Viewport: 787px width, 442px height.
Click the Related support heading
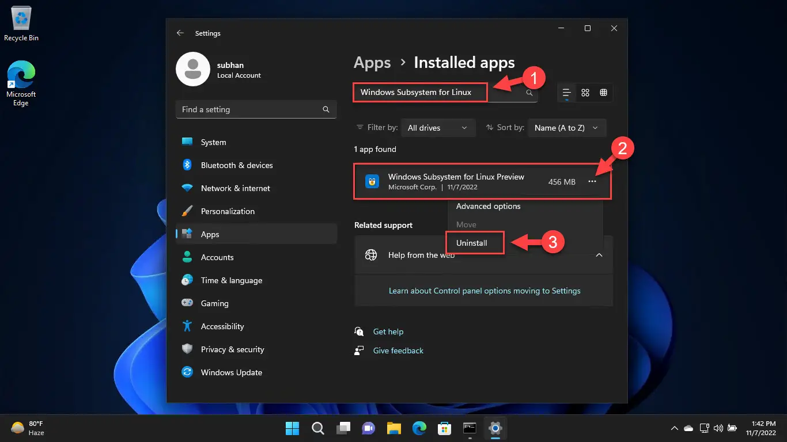tap(384, 225)
